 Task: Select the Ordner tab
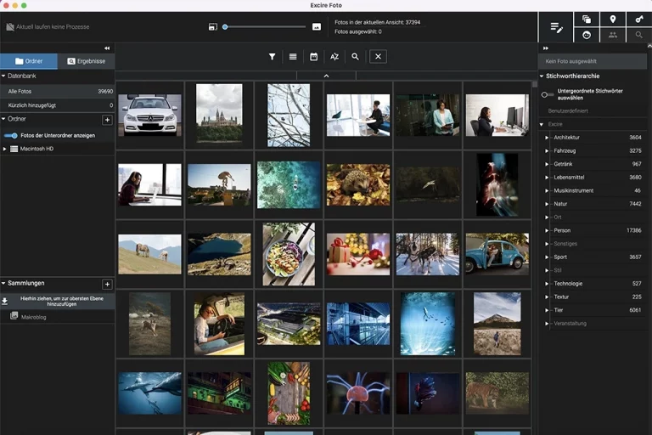coord(29,61)
